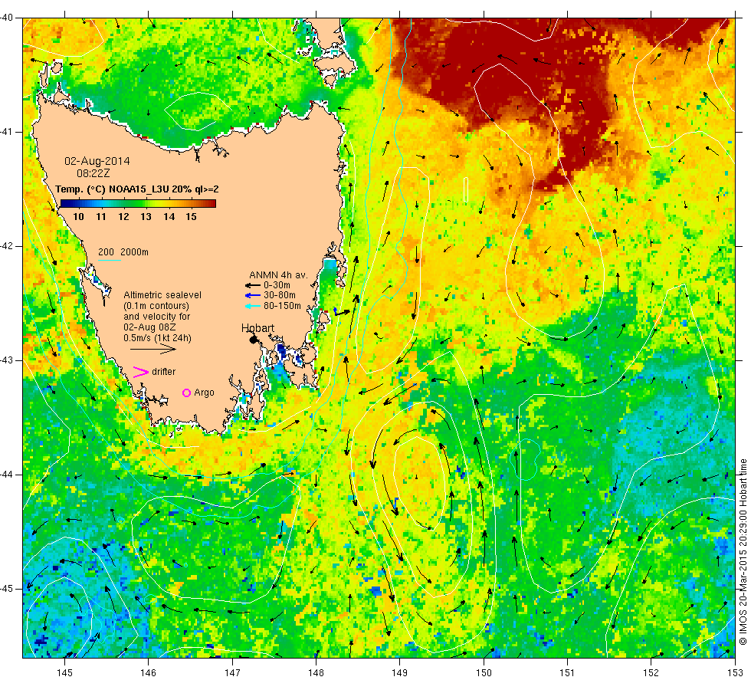The height and width of the screenshot is (690, 751).
Task: Click latitude axis label -45
Action: 7,589
